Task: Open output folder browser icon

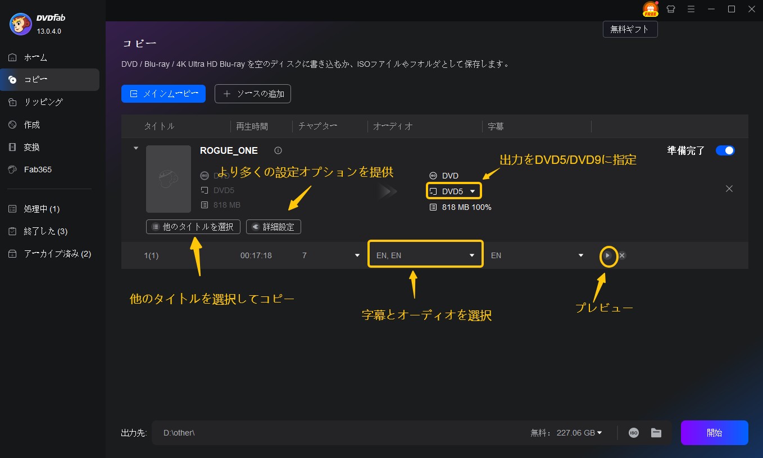Action: coord(656,433)
